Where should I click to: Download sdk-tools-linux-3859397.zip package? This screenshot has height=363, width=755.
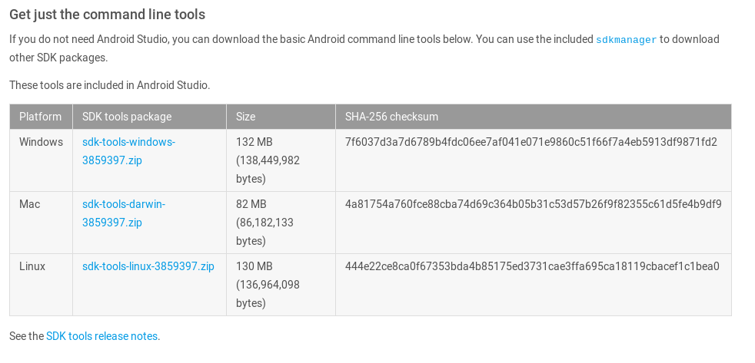(x=148, y=266)
